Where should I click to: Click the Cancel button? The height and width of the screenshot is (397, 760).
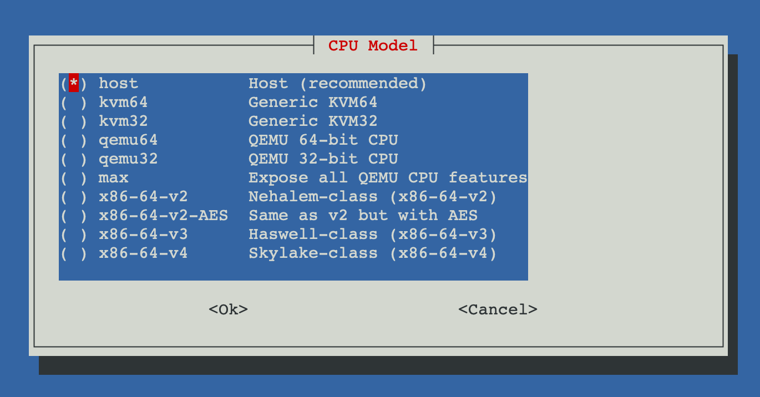coord(498,309)
